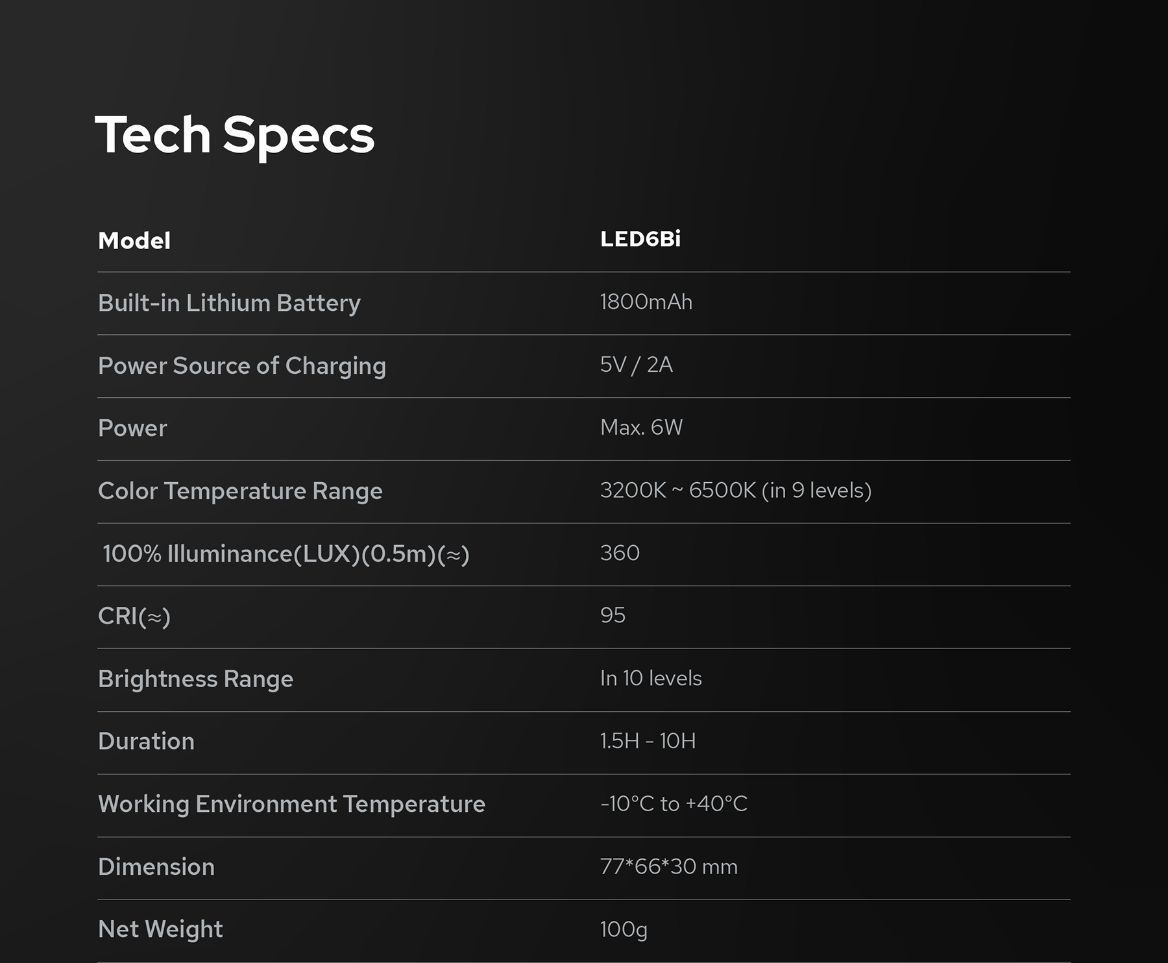
Task: Select the 77*66*30 mm dimension value
Action: point(668,866)
